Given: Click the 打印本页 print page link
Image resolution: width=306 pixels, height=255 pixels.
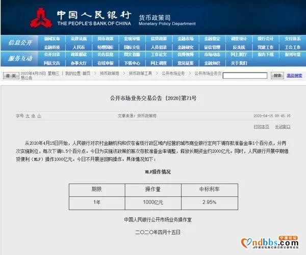Looking at the screenshot, I should [261, 126].
